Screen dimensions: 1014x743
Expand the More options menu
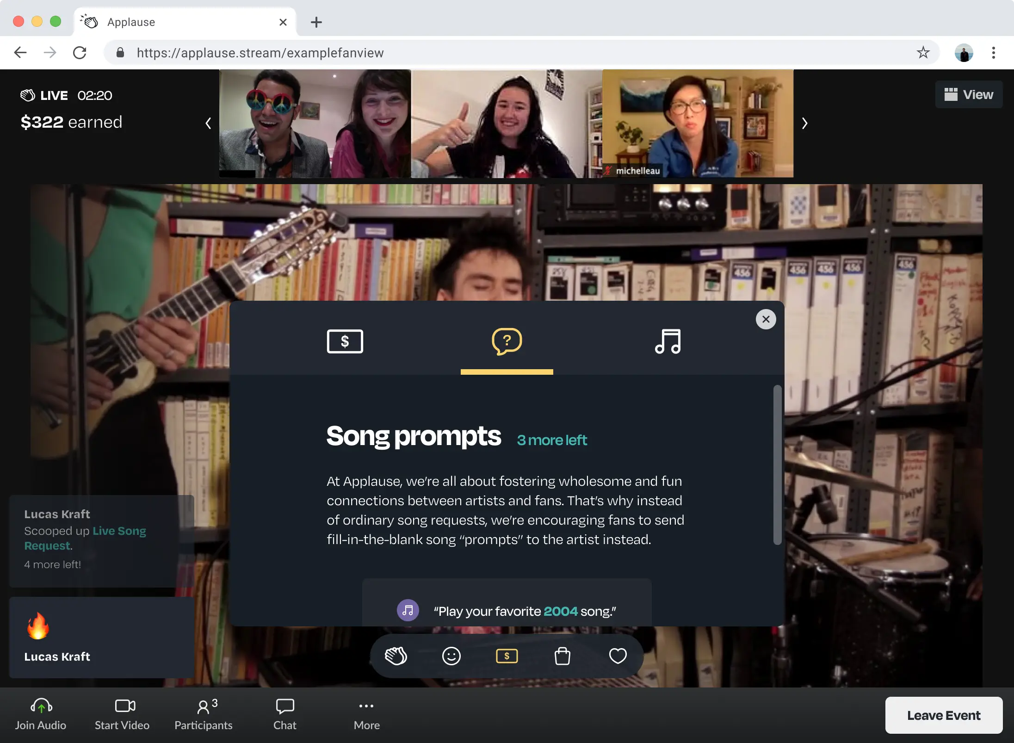pyautogui.click(x=366, y=714)
